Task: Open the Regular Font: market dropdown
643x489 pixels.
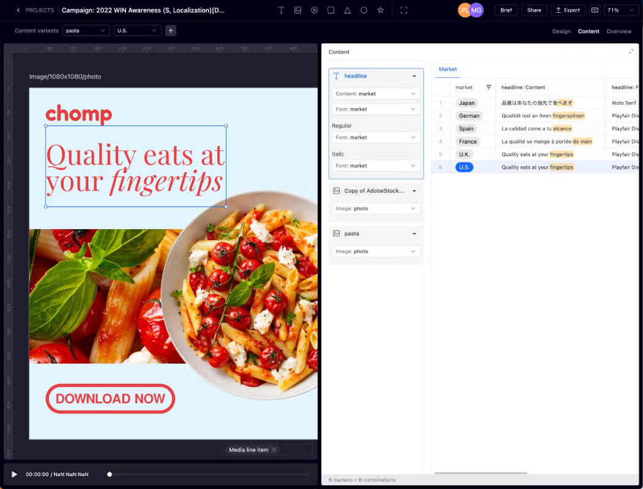Action: (x=376, y=137)
